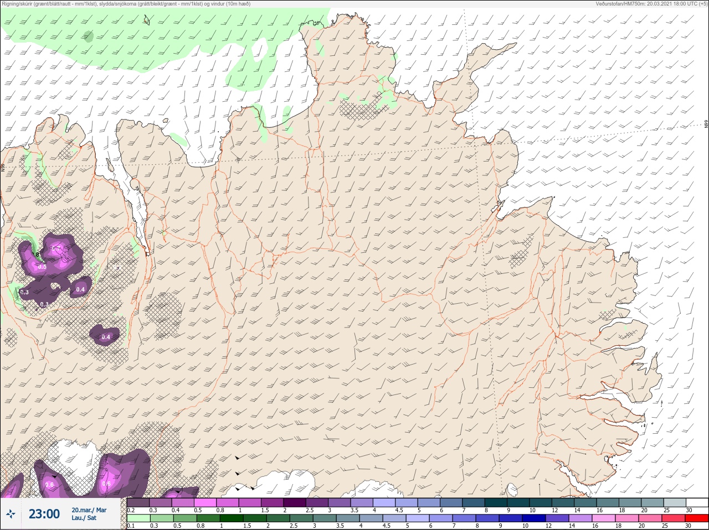Choose the dark teal upper-scale swatch labelled 8
The width and height of the screenshot is (709, 530).
496,502
